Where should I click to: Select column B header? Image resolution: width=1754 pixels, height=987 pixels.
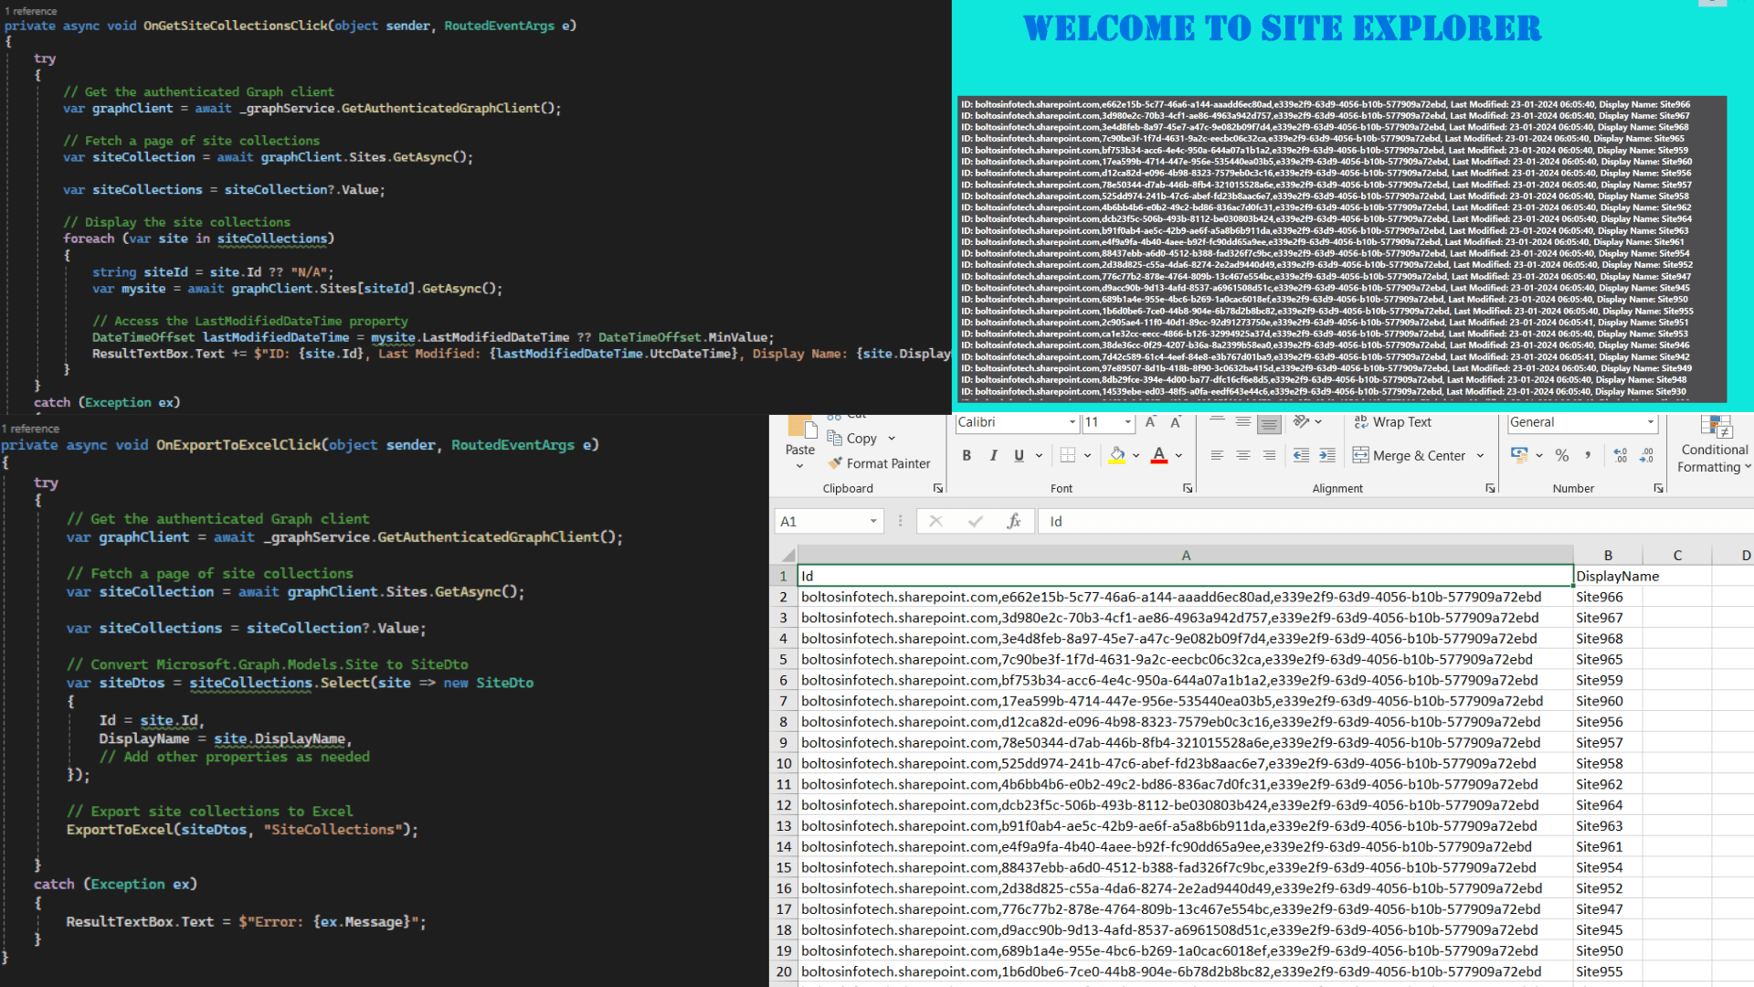1608,555
